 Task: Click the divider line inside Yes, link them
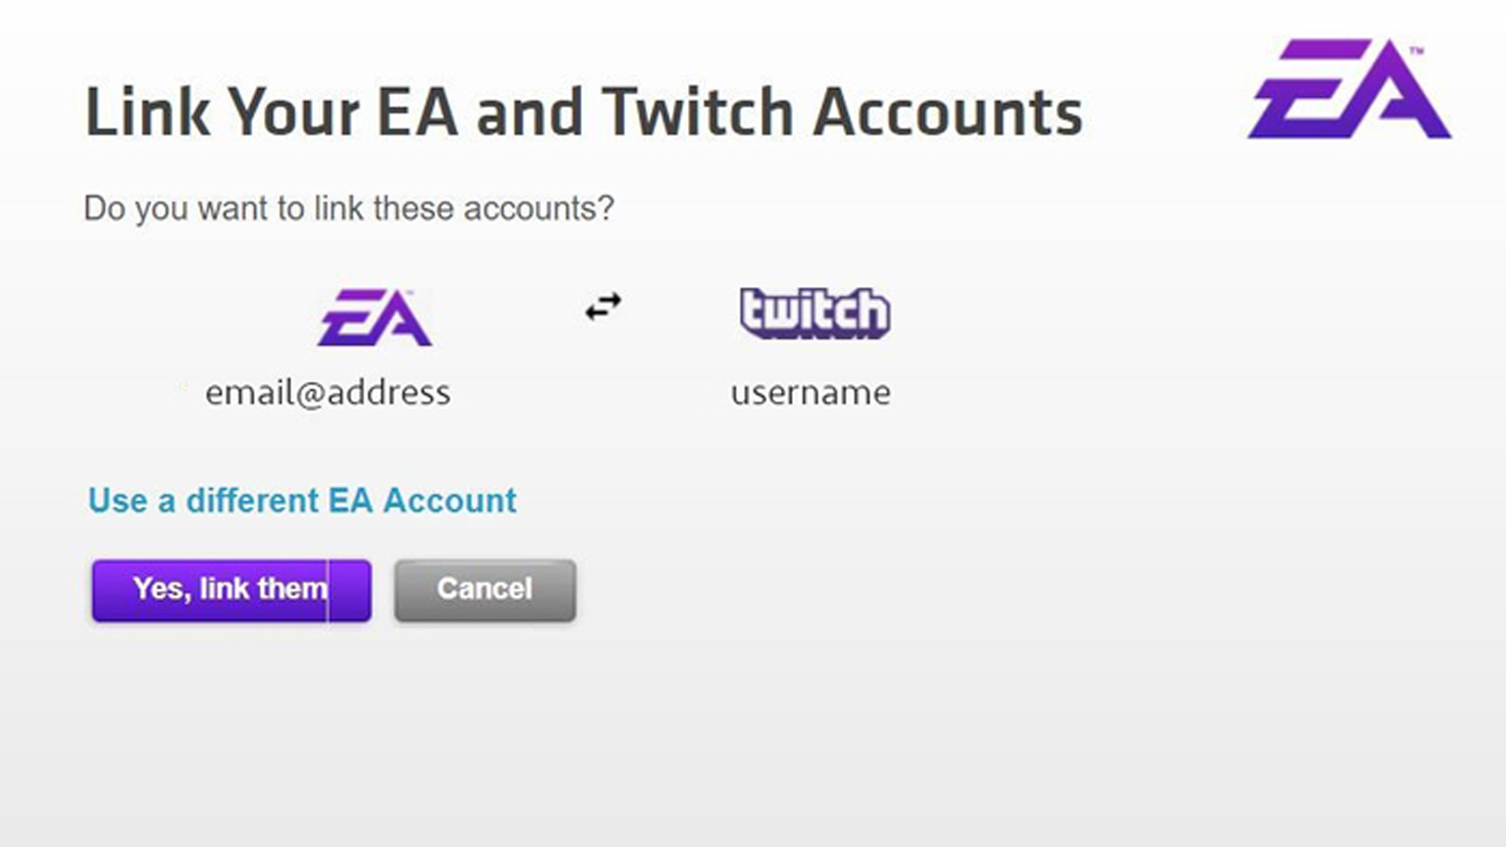(x=328, y=590)
